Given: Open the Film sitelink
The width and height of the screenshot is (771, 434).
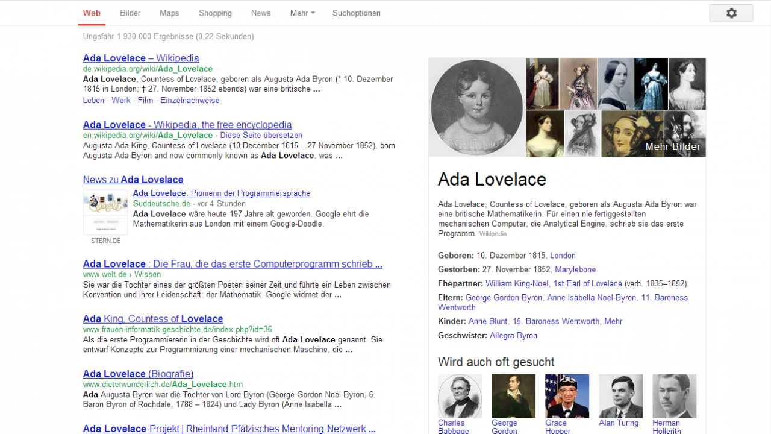Looking at the screenshot, I should [145, 100].
